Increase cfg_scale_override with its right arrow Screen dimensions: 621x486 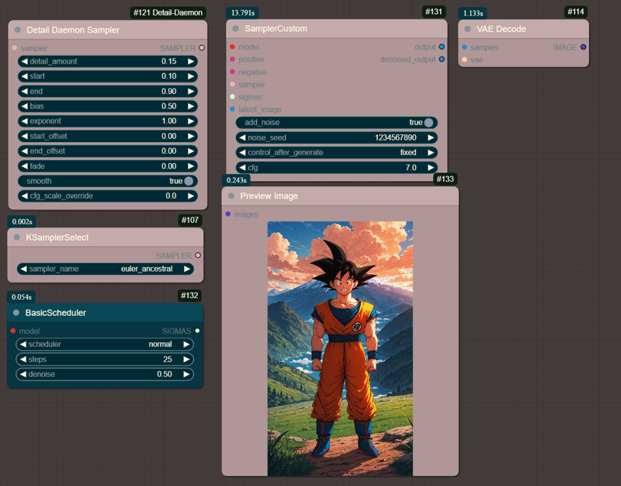[191, 196]
